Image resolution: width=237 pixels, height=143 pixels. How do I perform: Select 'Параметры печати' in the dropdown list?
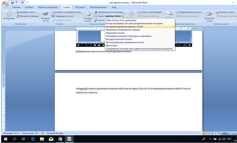115,33
